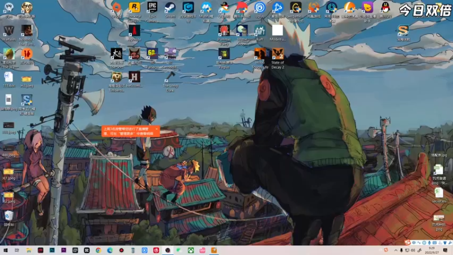Open the Battle.net blue launcher icon

tap(277, 7)
